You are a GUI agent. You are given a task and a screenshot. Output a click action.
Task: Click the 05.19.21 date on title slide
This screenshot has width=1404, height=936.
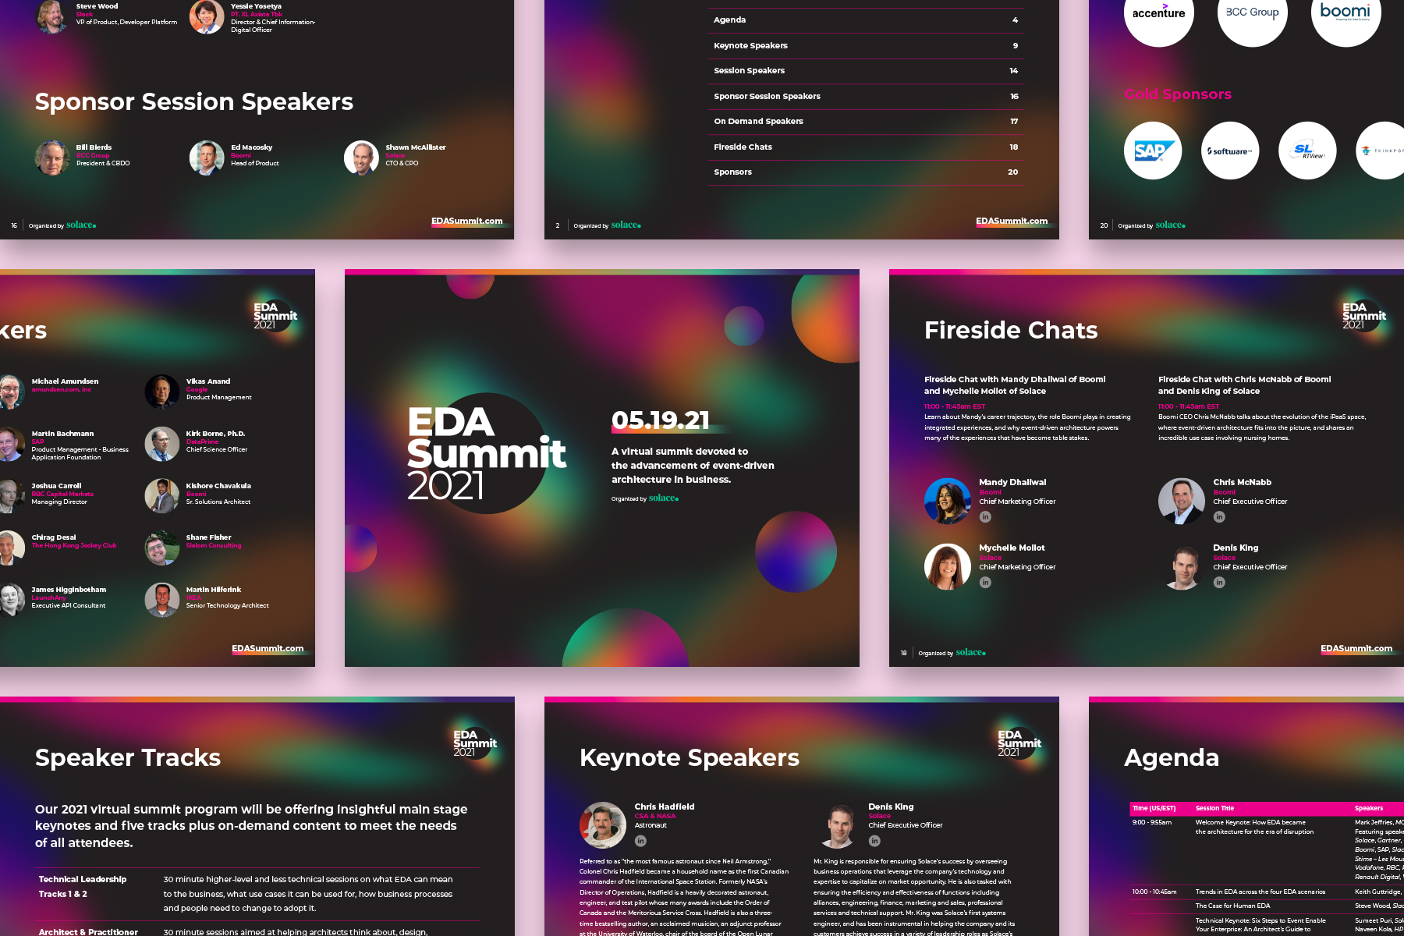(x=661, y=420)
